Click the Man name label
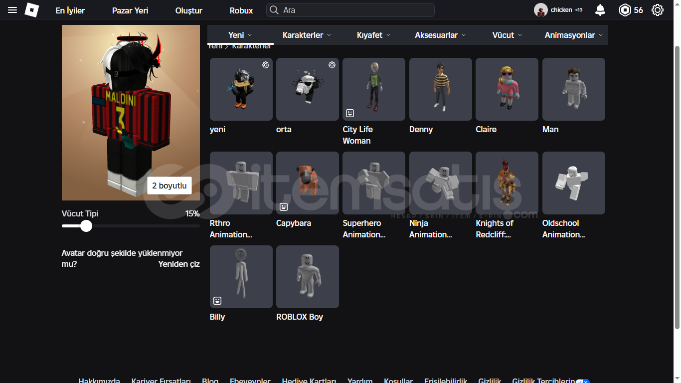 550,129
